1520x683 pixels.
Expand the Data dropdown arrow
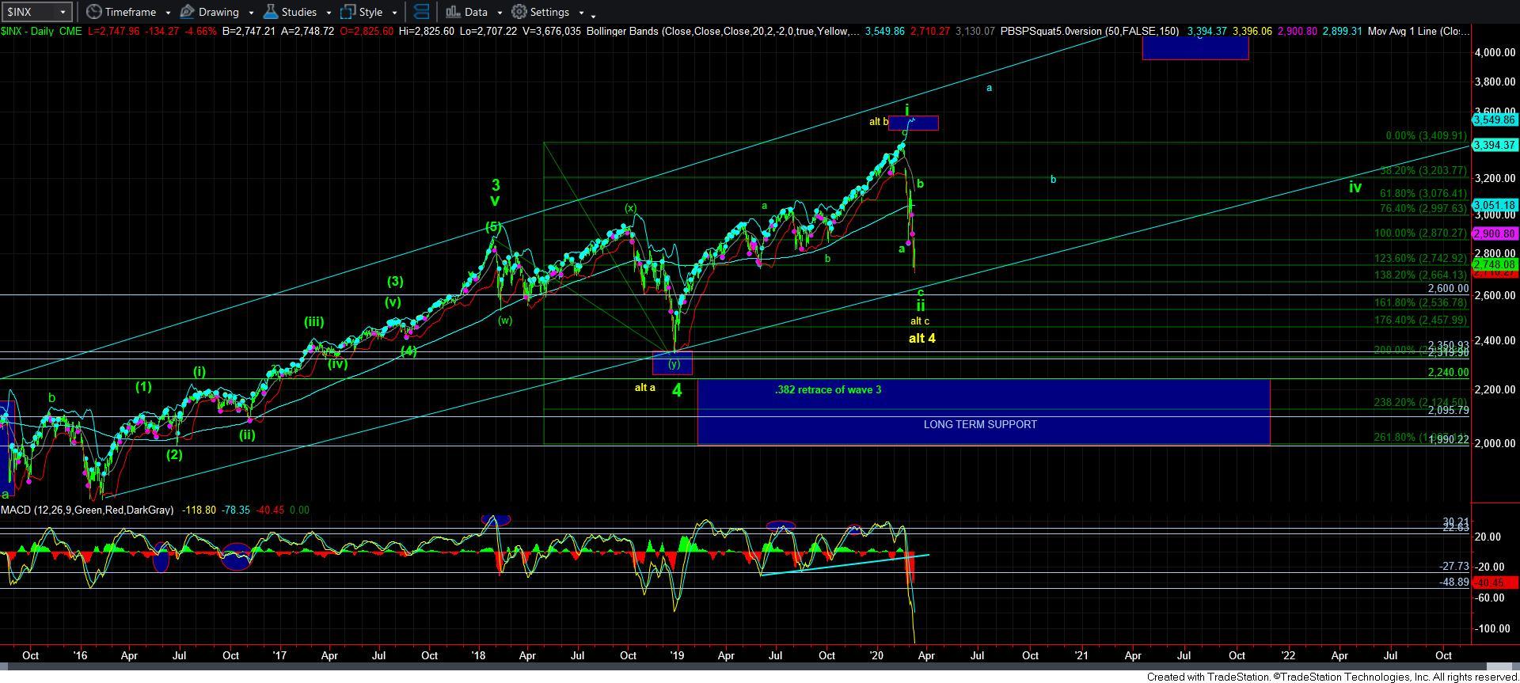[x=500, y=13]
